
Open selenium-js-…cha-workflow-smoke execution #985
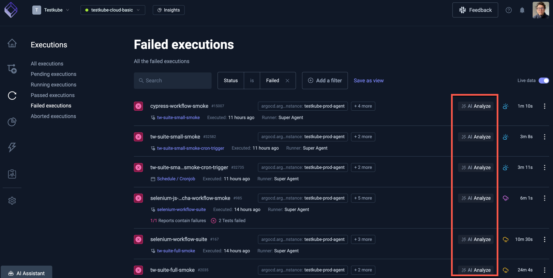click(x=190, y=198)
